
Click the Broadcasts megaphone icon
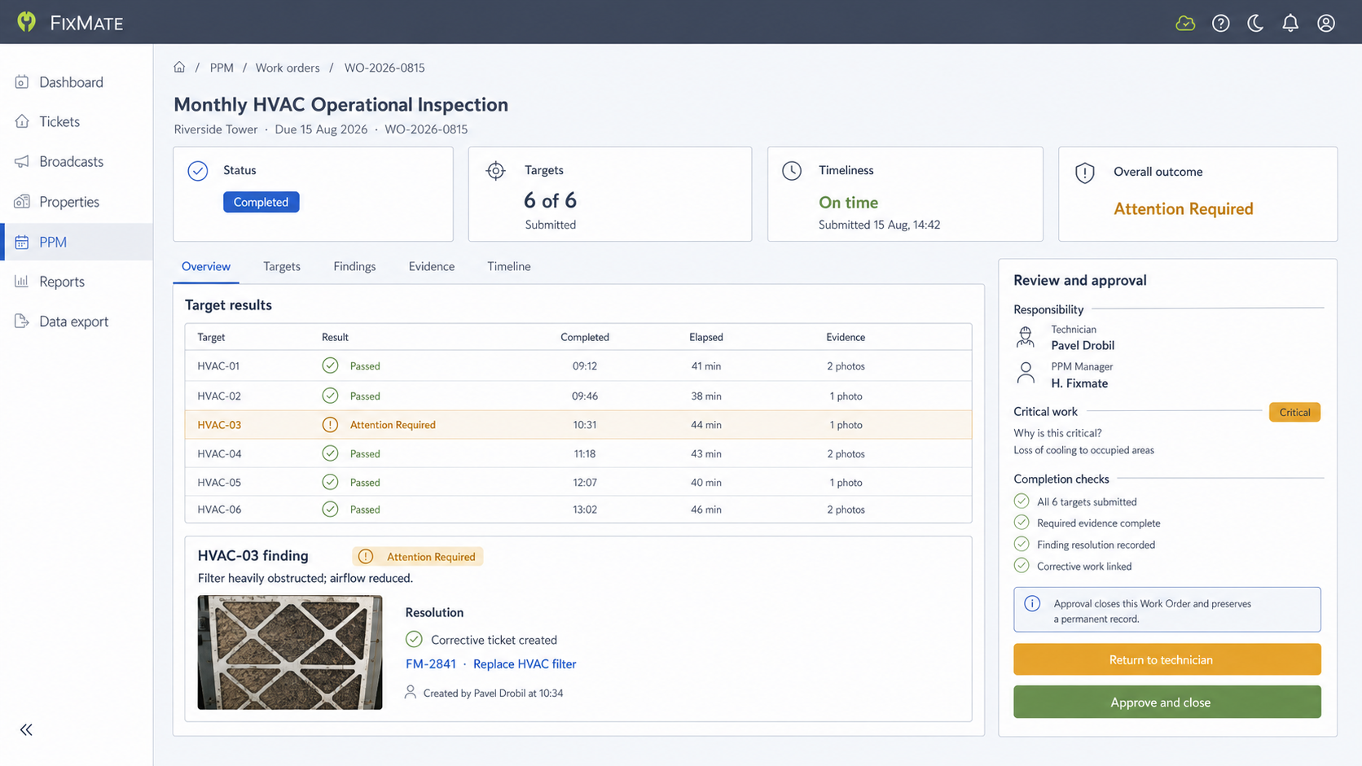22,161
